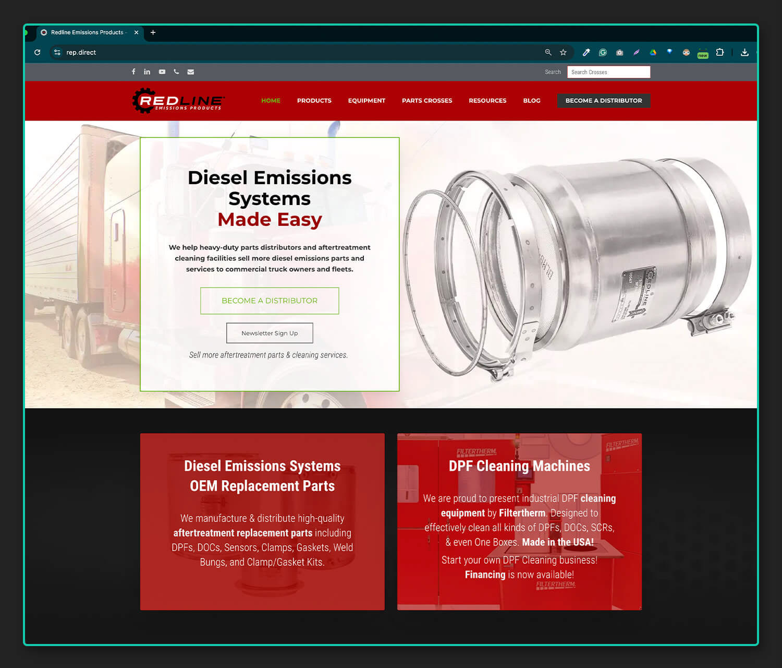The width and height of the screenshot is (782, 668).
Task: Visit Redline's Facebook page icon
Action: click(133, 71)
